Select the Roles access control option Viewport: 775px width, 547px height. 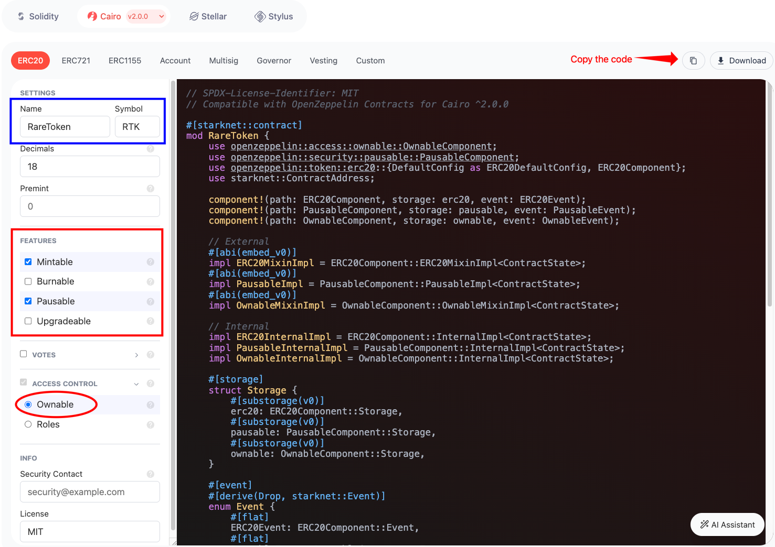(28, 424)
